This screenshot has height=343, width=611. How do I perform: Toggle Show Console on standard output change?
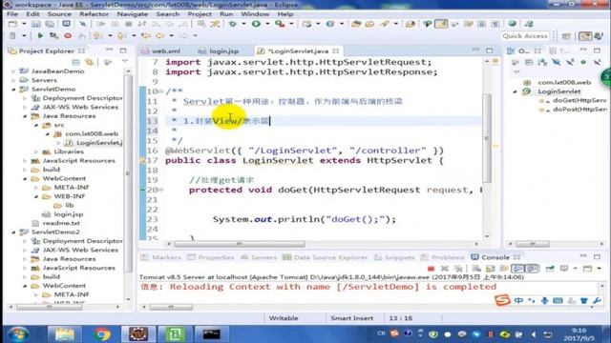tap(517, 269)
